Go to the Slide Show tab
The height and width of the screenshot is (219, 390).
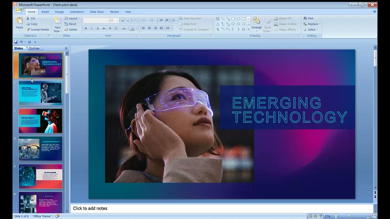click(97, 12)
